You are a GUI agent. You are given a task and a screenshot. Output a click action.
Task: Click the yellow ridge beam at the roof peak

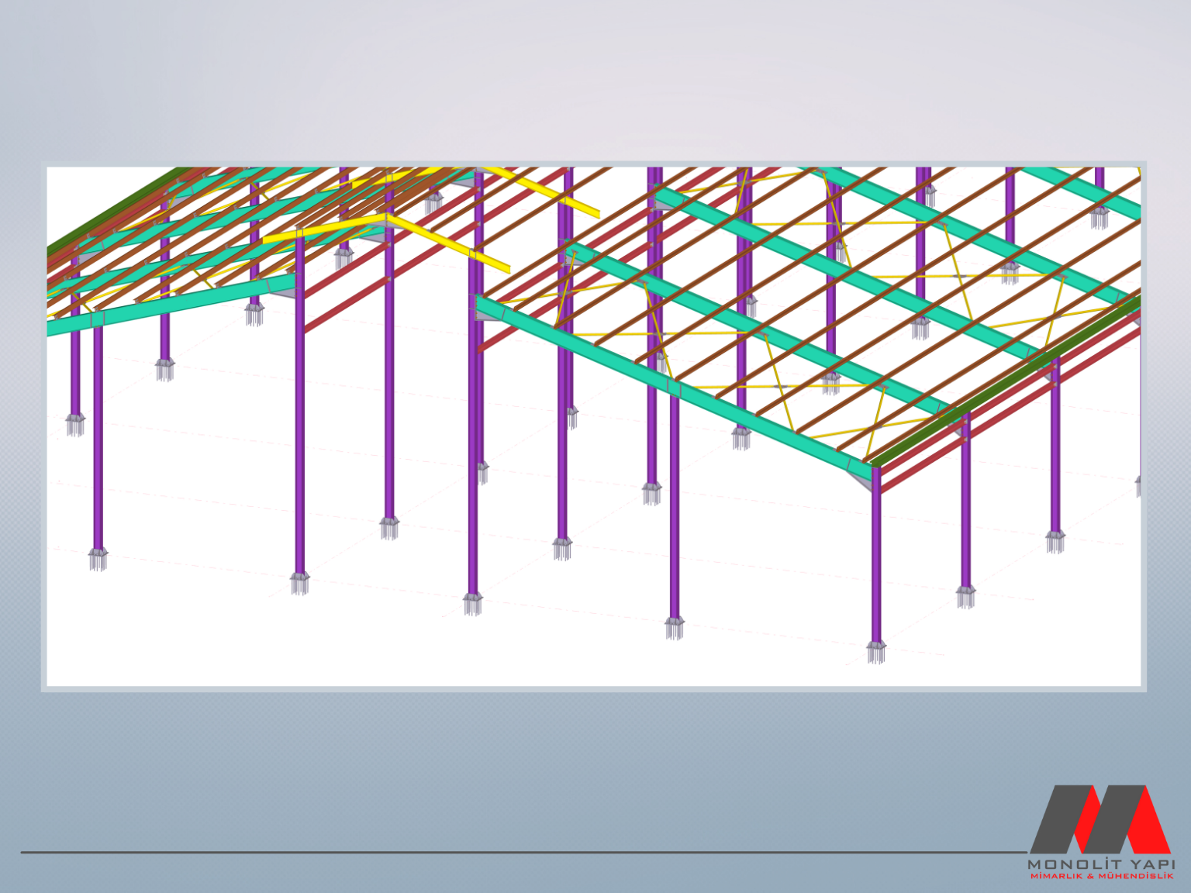326,230
